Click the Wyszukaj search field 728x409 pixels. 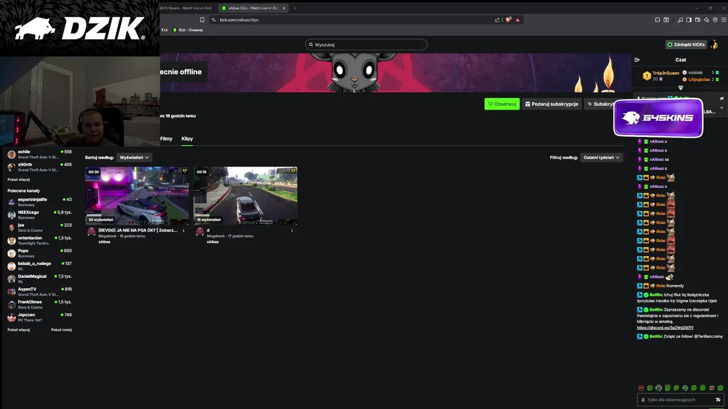click(x=366, y=44)
